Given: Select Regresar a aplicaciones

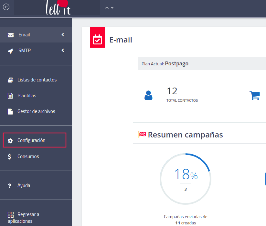Looking at the screenshot, I should 23,218.
